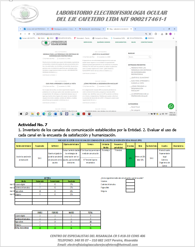Open the browser side panel icon
The height and width of the screenshot is (247, 195).
point(166,34)
